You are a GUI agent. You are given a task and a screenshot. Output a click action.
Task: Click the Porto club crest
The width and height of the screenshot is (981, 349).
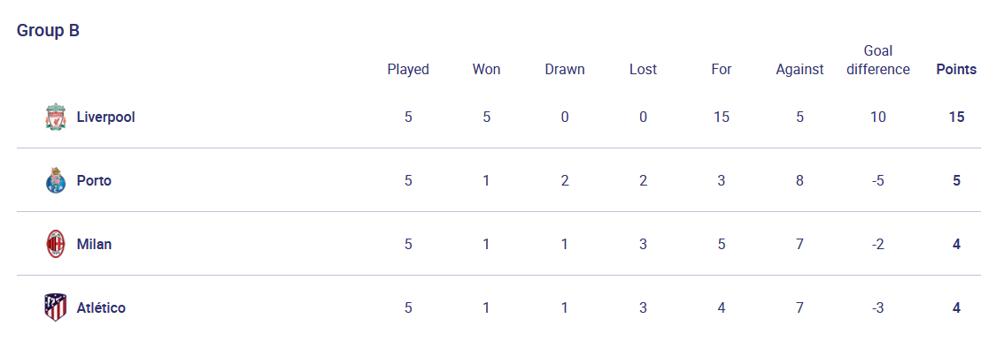(x=56, y=180)
